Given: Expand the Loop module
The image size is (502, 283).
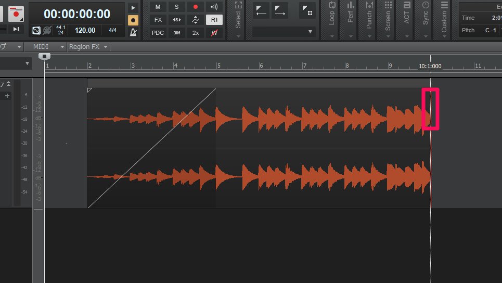Looking at the screenshot, I should 332,20.
